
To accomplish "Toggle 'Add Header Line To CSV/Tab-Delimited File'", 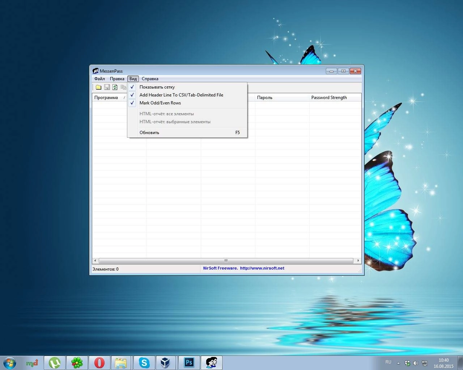I will pyautogui.click(x=187, y=95).
